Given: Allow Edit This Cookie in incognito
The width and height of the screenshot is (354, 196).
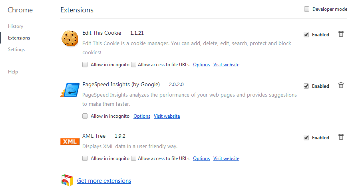Looking at the screenshot, I should (85, 64).
